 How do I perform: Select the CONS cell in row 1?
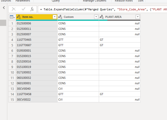tap(78, 23)
